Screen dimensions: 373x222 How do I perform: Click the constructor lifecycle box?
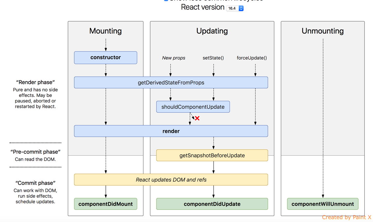pyautogui.click(x=106, y=57)
